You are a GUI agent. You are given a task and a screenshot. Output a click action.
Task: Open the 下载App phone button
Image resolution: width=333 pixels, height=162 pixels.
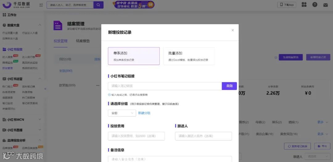click(x=286, y=5)
